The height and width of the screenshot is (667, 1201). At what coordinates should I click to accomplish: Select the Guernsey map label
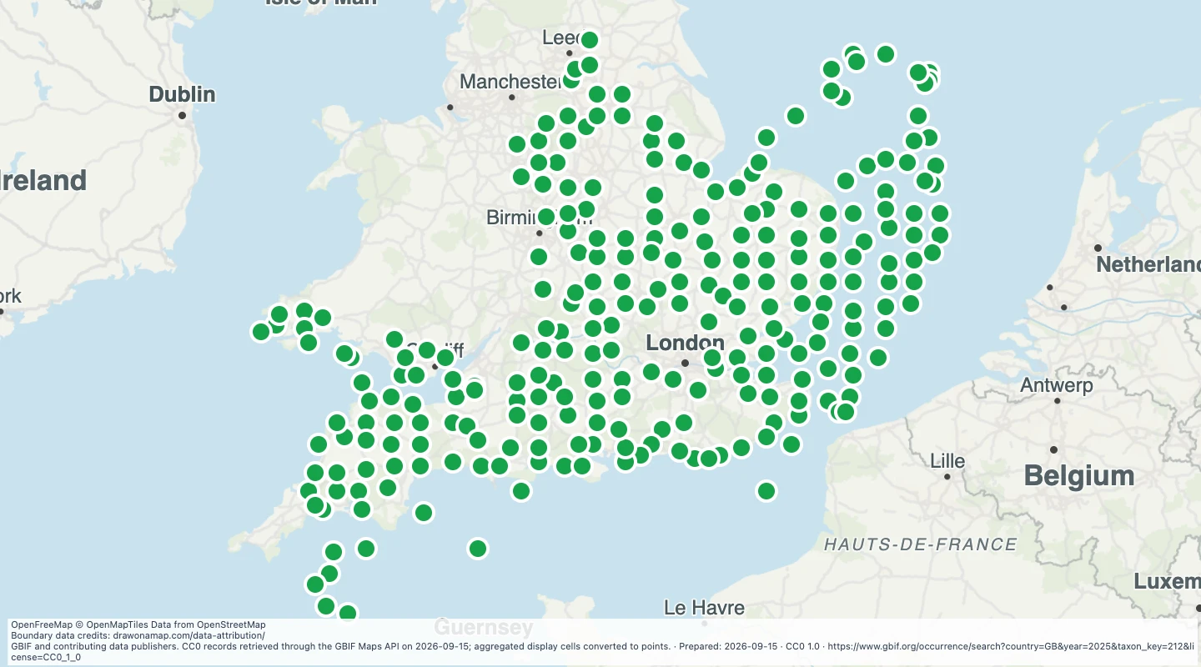(x=484, y=627)
